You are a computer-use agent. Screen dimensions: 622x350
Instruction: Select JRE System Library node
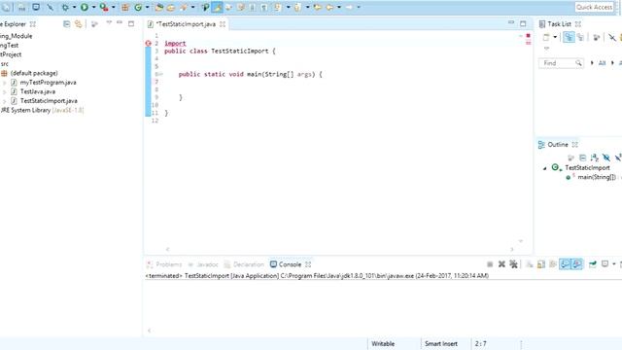click(x=42, y=110)
